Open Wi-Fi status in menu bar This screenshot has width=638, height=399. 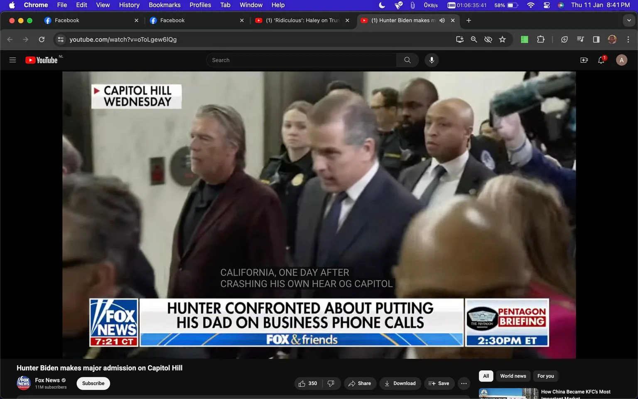point(530,5)
